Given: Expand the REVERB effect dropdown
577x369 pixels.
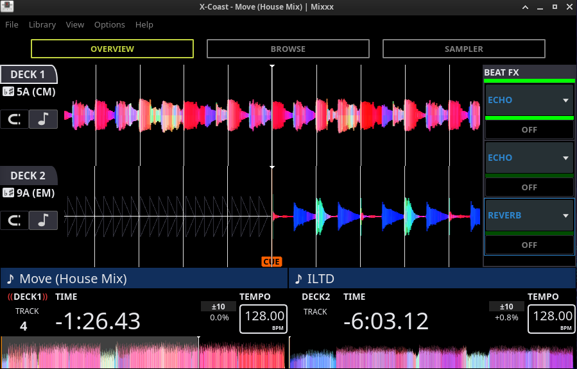Looking at the screenshot, I should tap(529, 215).
